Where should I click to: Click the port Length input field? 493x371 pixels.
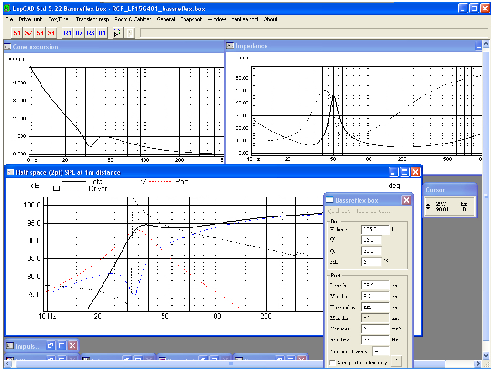coord(375,285)
